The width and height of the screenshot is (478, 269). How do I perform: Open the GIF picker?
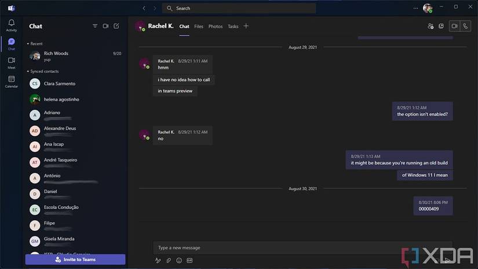click(189, 260)
